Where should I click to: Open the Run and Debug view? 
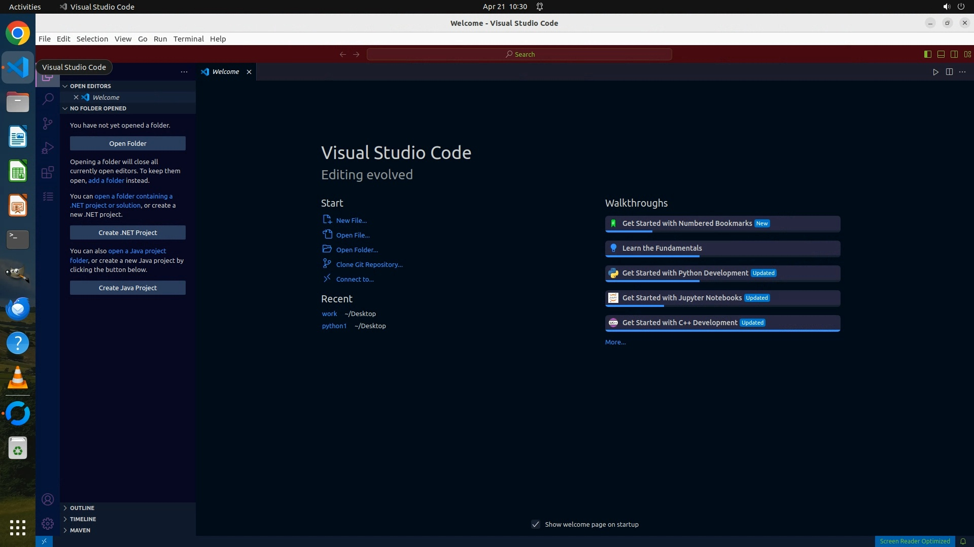48,148
